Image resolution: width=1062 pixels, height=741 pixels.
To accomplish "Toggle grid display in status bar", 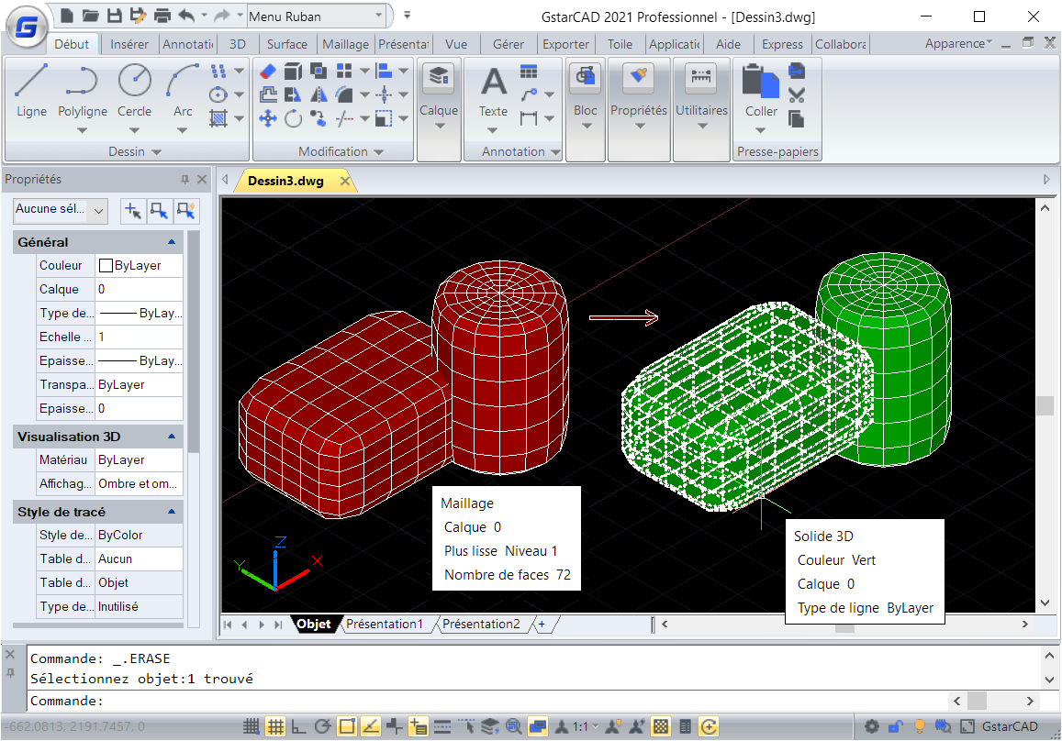I will click(275, 727).
